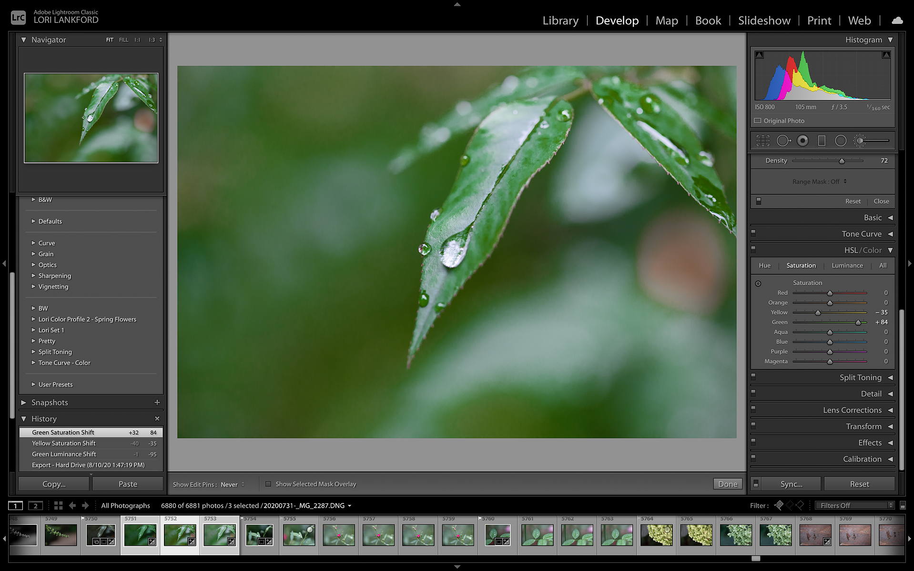
Task: Select filmstrip thumbnail 5761
Action: (x=537, y=535)
